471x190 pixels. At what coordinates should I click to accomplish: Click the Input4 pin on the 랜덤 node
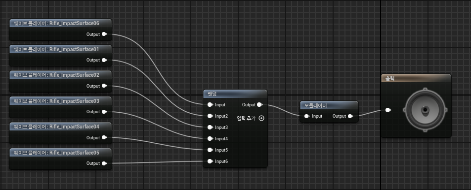pyautogui.click(x=210, y=138)
